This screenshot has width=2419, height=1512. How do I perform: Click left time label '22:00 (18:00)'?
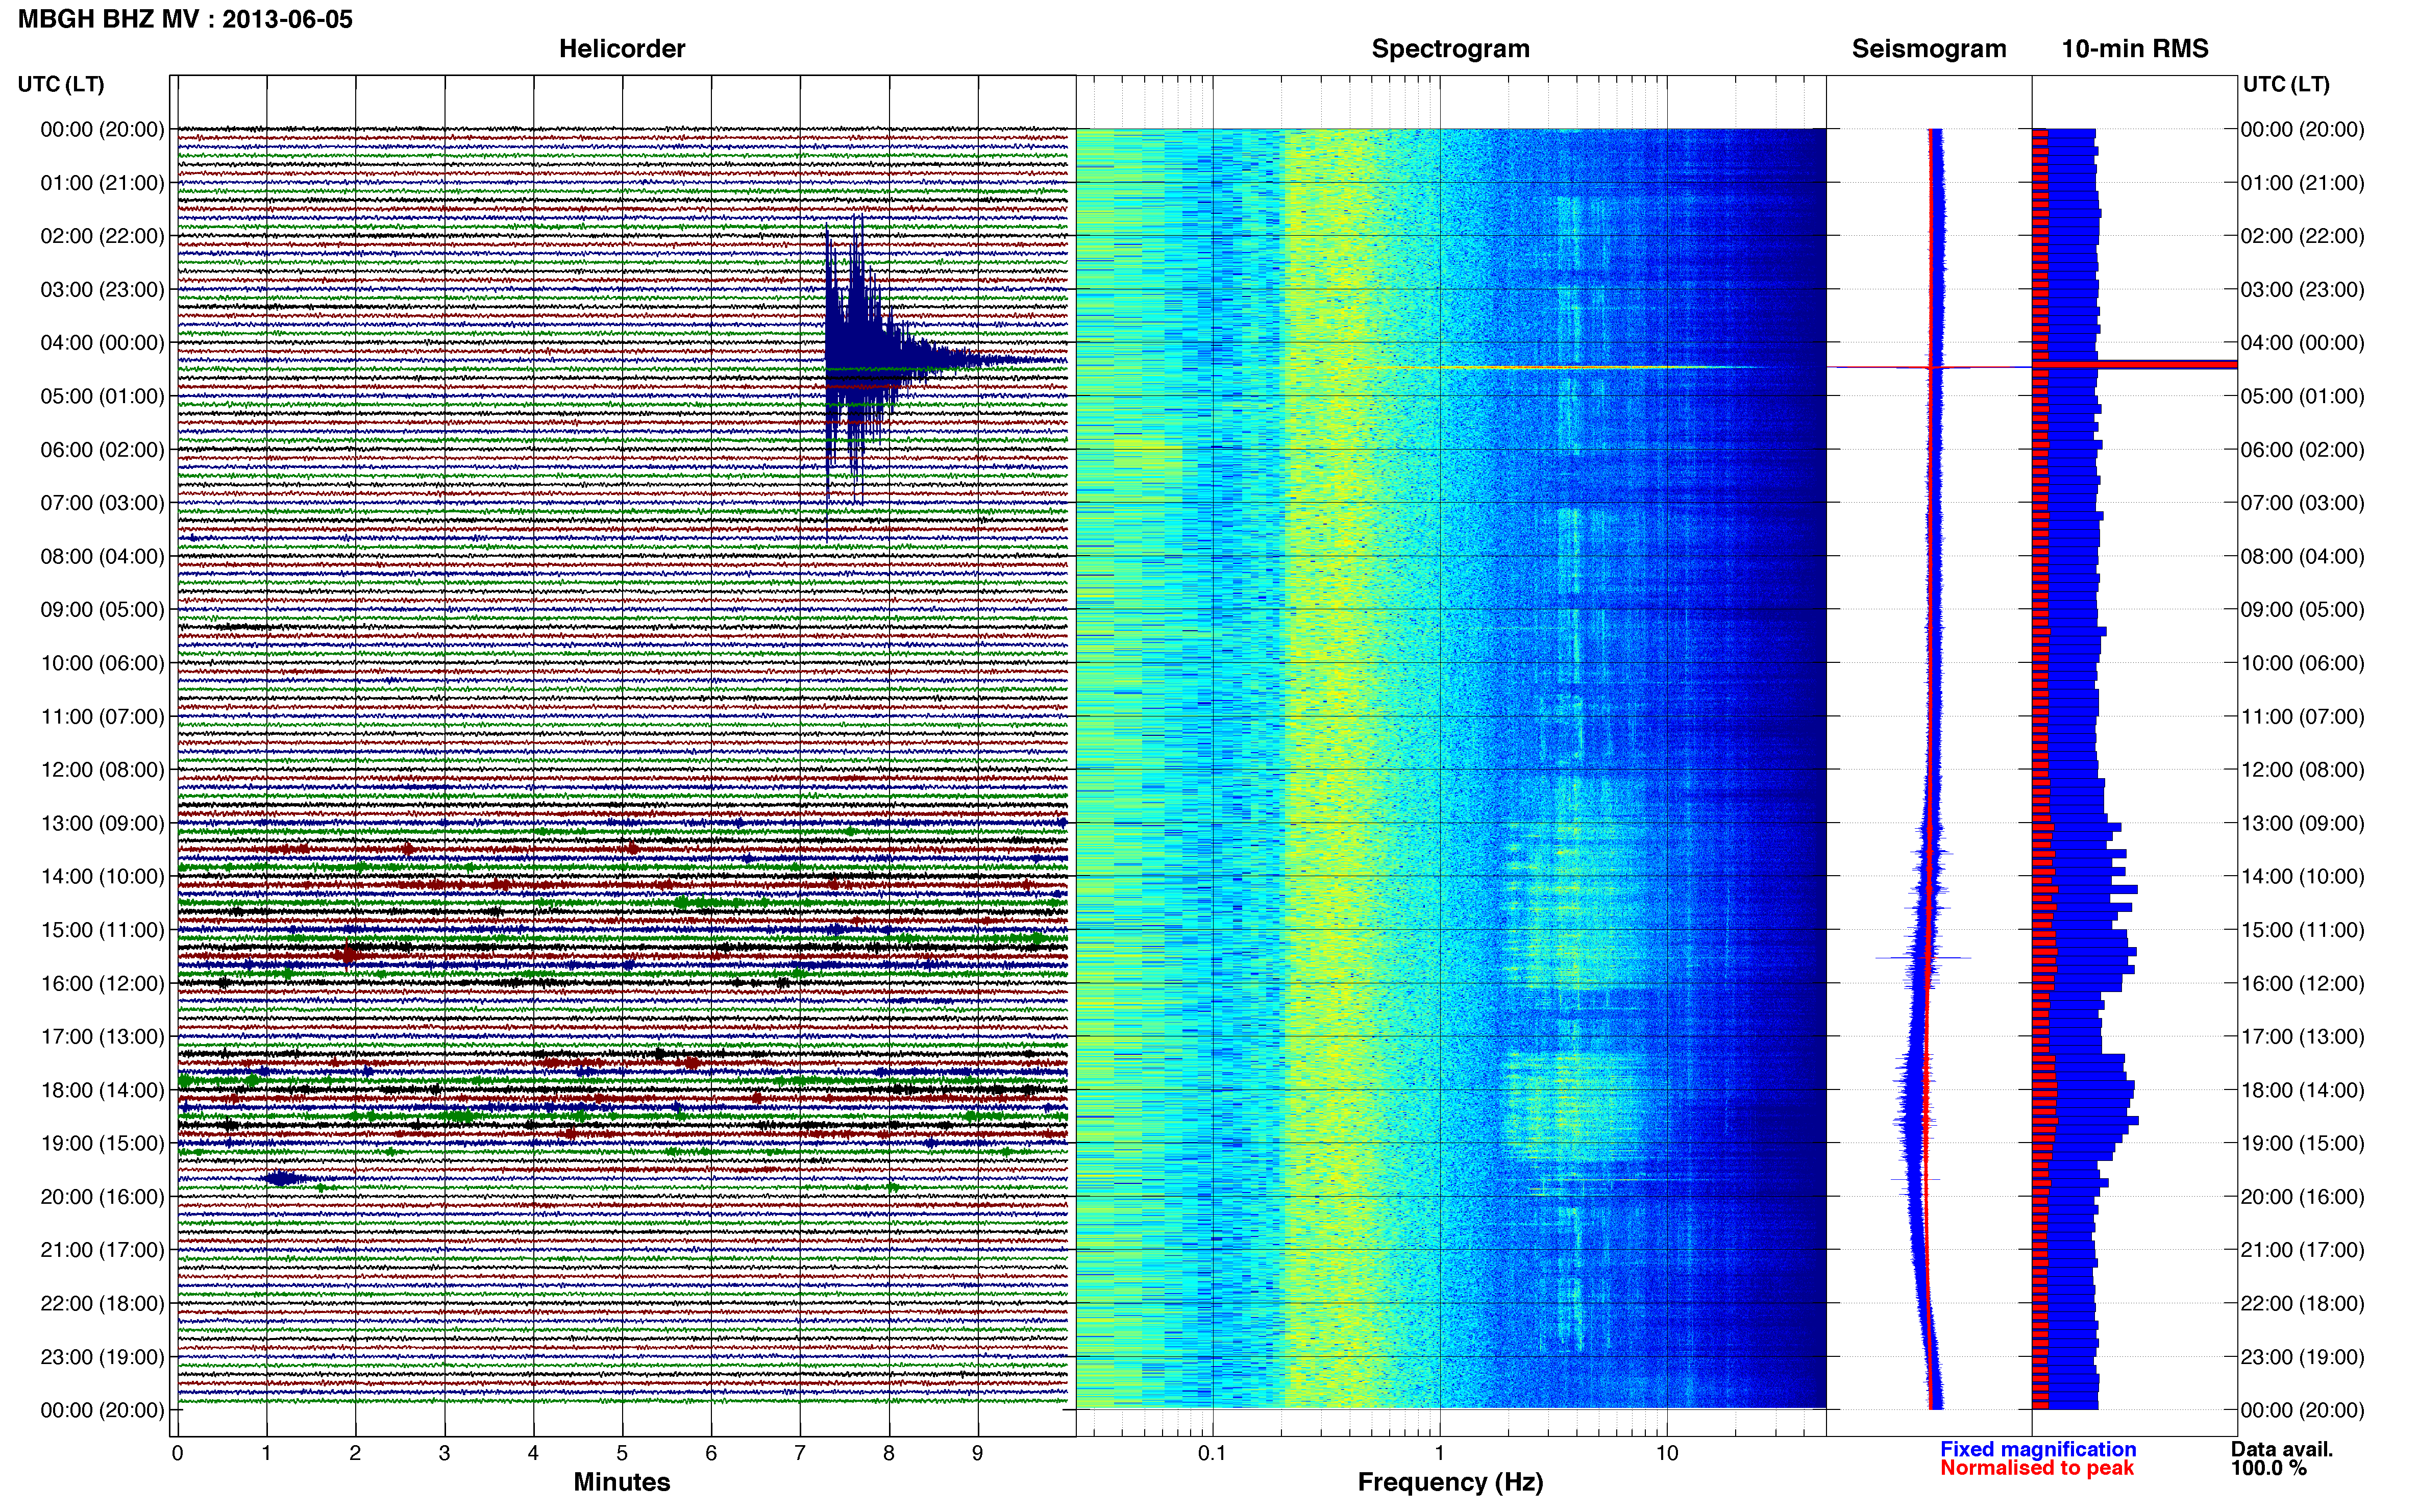pyautogui.click(x=102, y=1304)
